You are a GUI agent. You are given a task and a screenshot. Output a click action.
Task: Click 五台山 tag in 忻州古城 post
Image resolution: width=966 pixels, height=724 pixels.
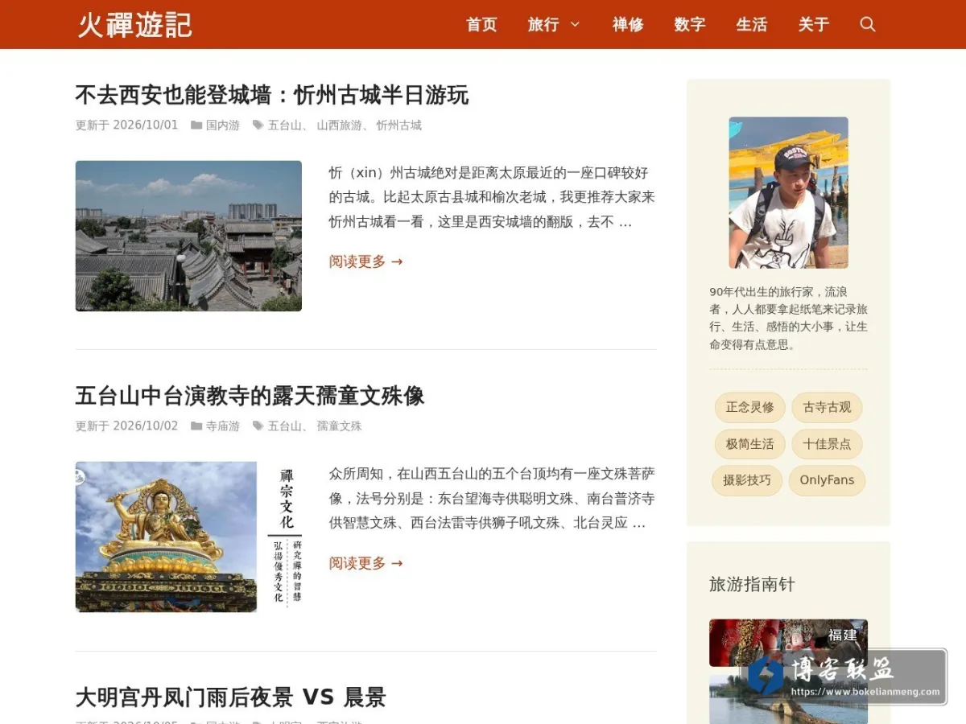coord(285,125)
